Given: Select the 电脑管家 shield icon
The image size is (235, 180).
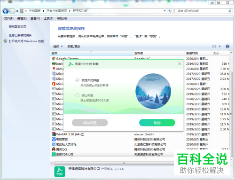Looking at the screenshot, I should 54,139.
